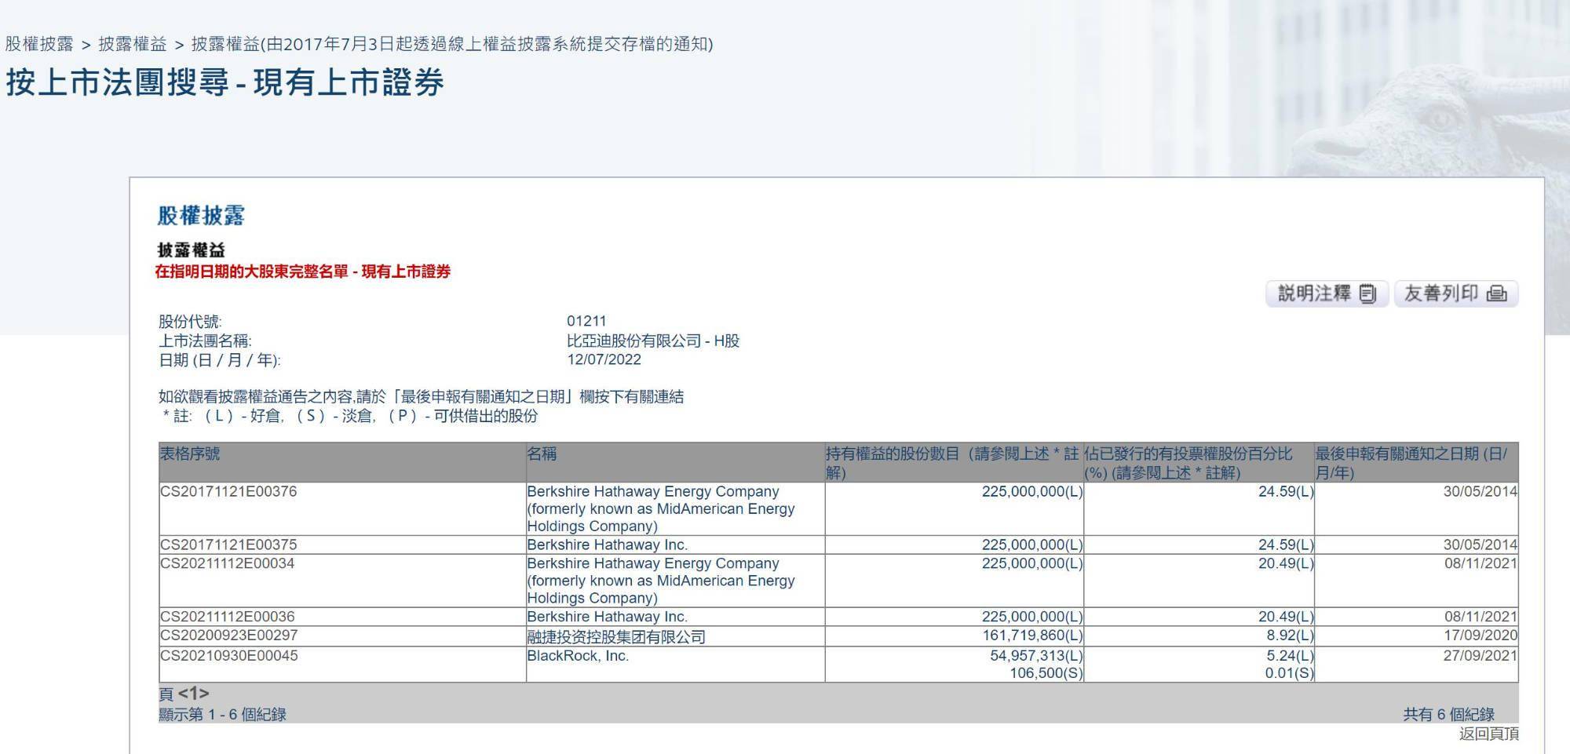Click the 持有權益的股份數目 column header
The image size is (1570, 754).
click(x=953, y=463)
